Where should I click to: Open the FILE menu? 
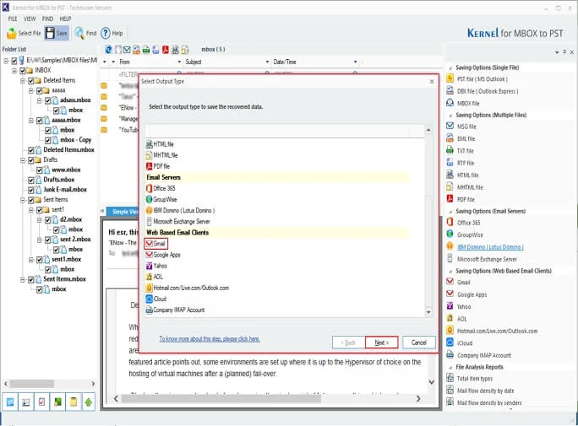click(x=13, y=19)
